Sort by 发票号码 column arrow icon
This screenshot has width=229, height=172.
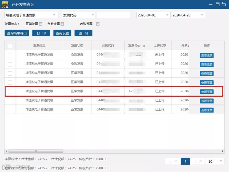(x=144, y=46)
